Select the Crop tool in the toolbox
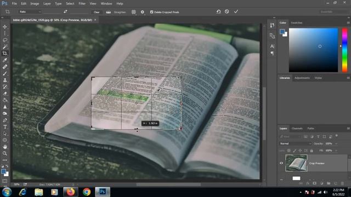Viewport: 351px width, 197px height. click(5, 54)
